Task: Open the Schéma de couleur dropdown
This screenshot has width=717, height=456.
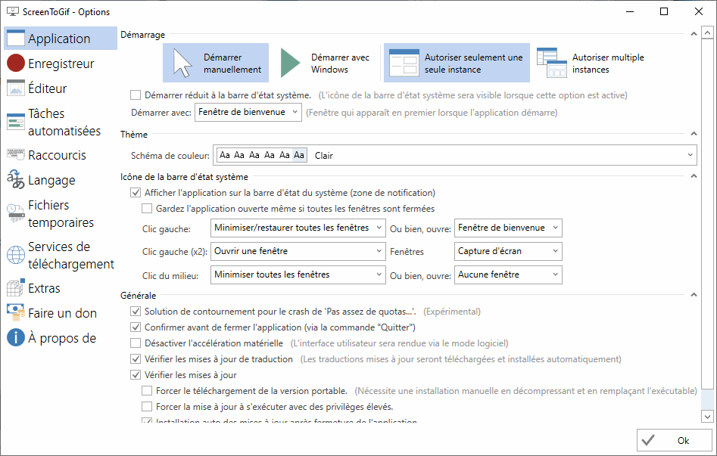Action: pos(455,155)
